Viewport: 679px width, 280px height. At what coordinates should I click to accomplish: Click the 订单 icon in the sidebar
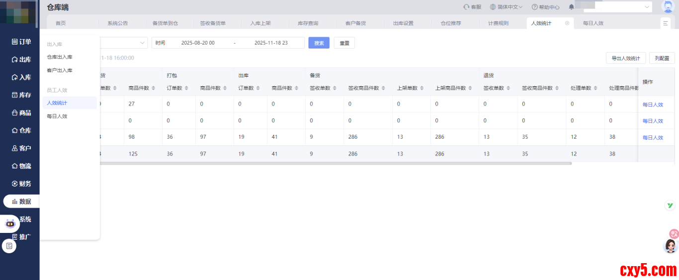click(x=15, y=42)
